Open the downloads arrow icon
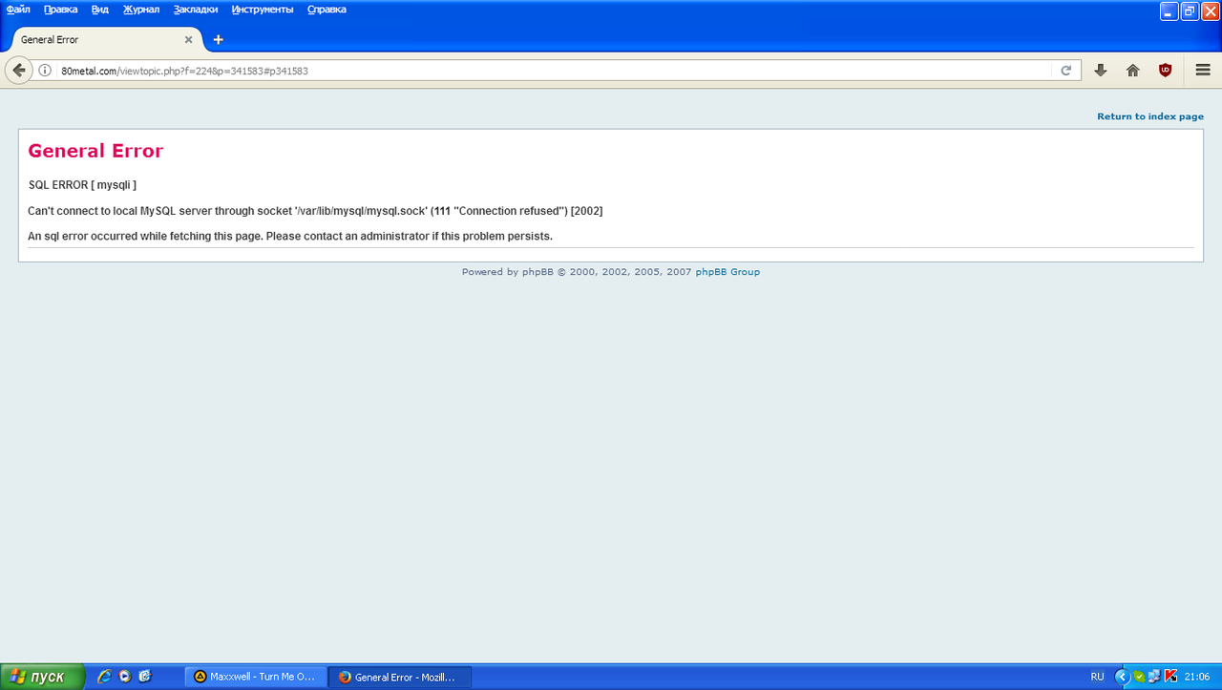The width and height of the screenshot is (1222, 690). coord(1101,71)
